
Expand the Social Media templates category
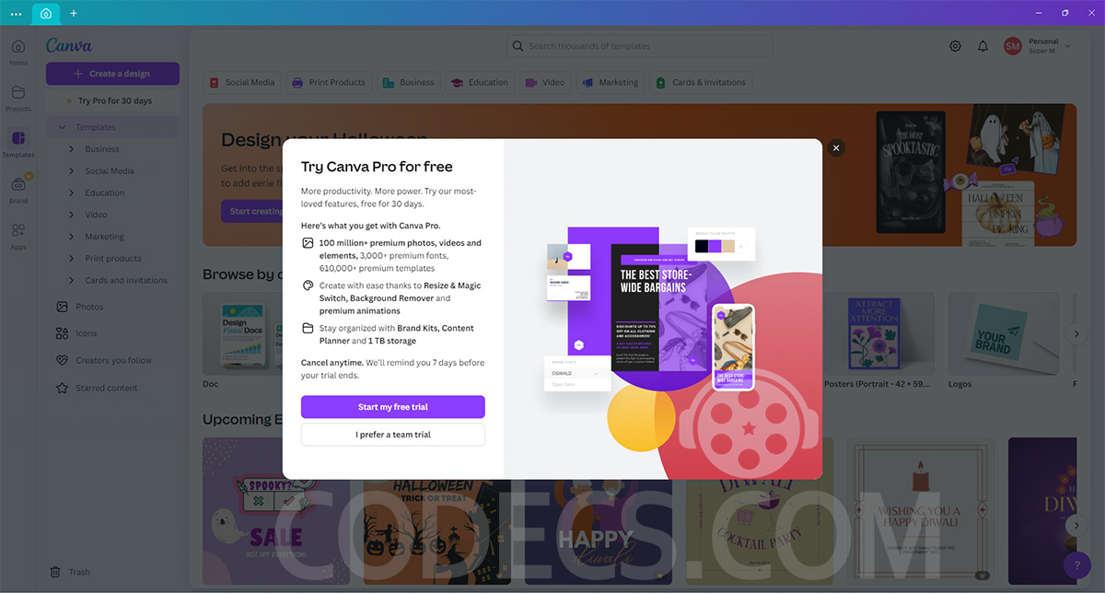[72, 171]
